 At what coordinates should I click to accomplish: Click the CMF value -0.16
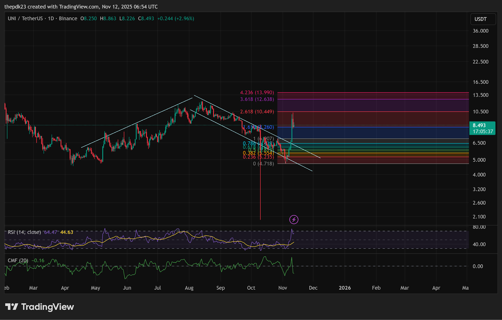38,260
